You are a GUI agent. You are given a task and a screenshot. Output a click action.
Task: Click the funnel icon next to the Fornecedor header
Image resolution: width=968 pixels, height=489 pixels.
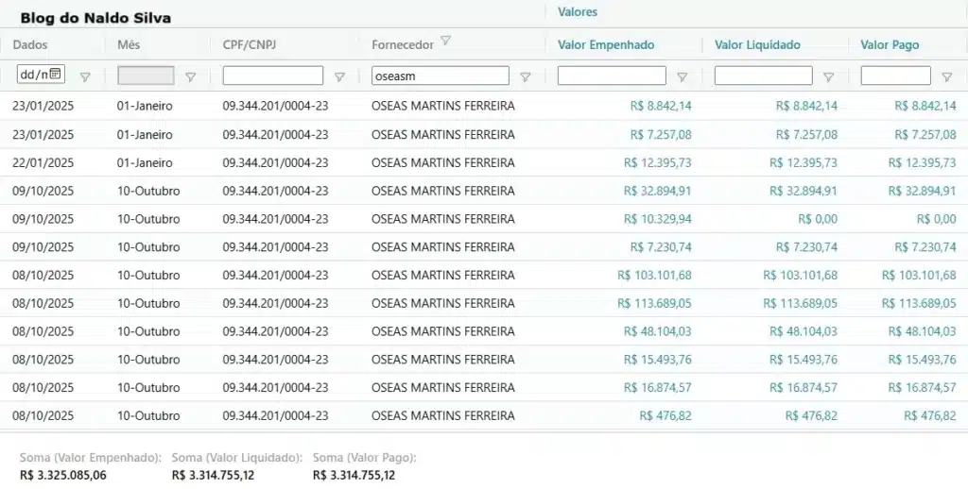point(445,42)
